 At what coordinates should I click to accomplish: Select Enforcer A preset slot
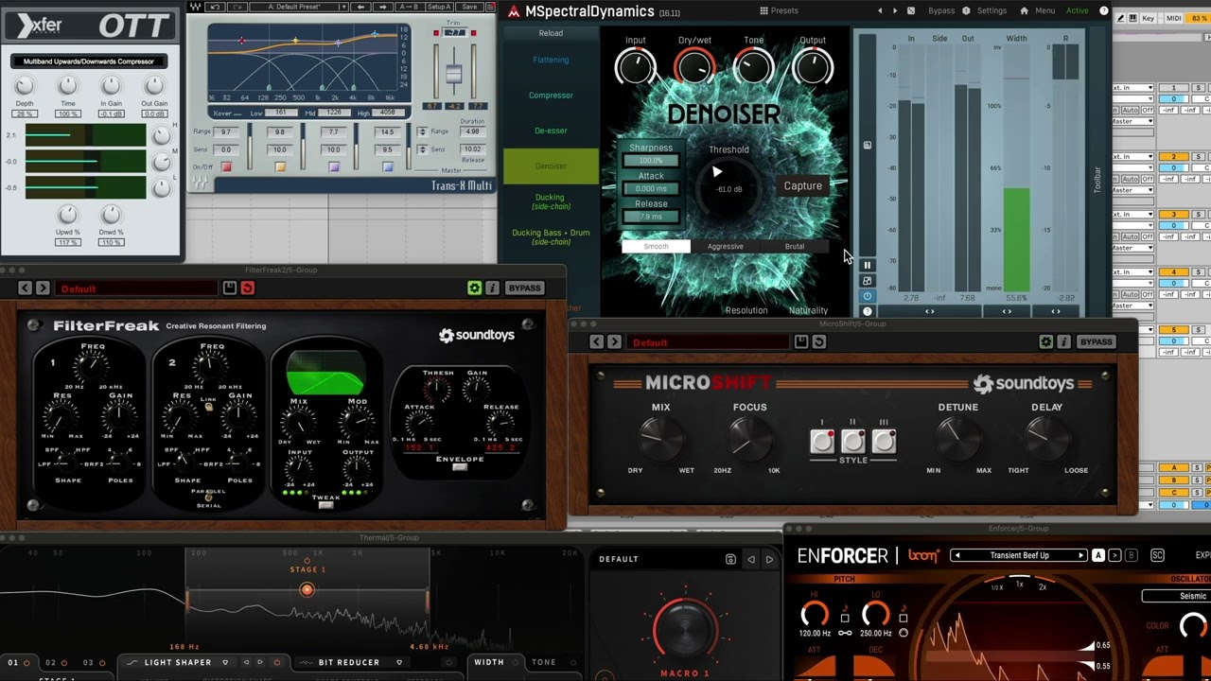pos(1098,555)
